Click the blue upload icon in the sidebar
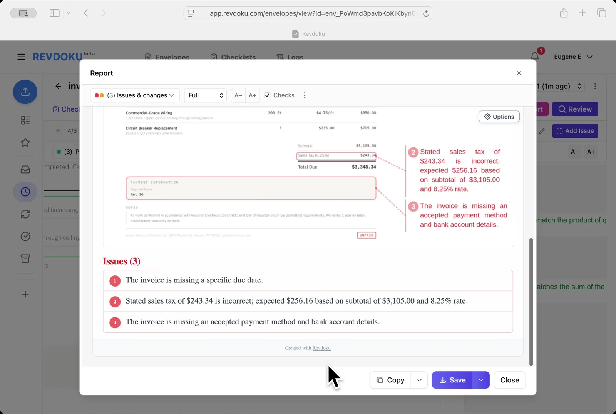 (x=25, y=92)
